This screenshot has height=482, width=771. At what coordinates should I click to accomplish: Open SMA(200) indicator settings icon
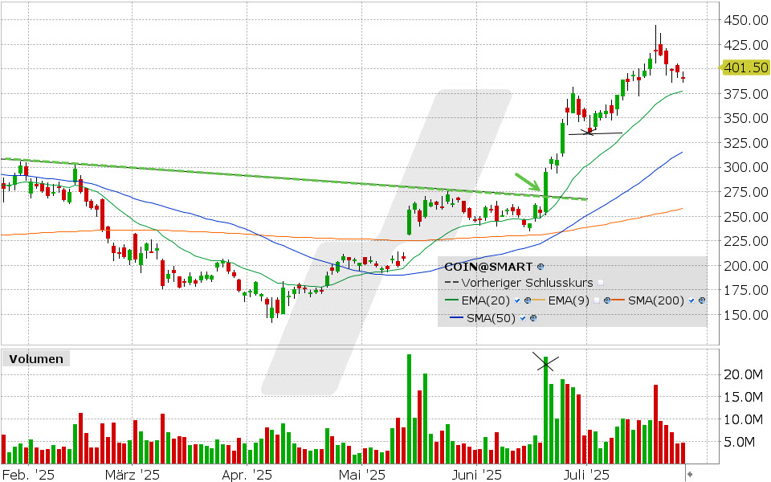702,300
